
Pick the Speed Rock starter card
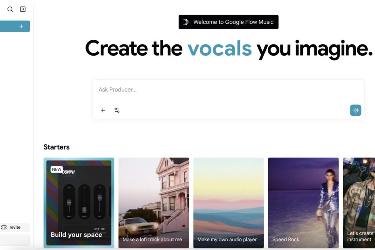point(303,202)
